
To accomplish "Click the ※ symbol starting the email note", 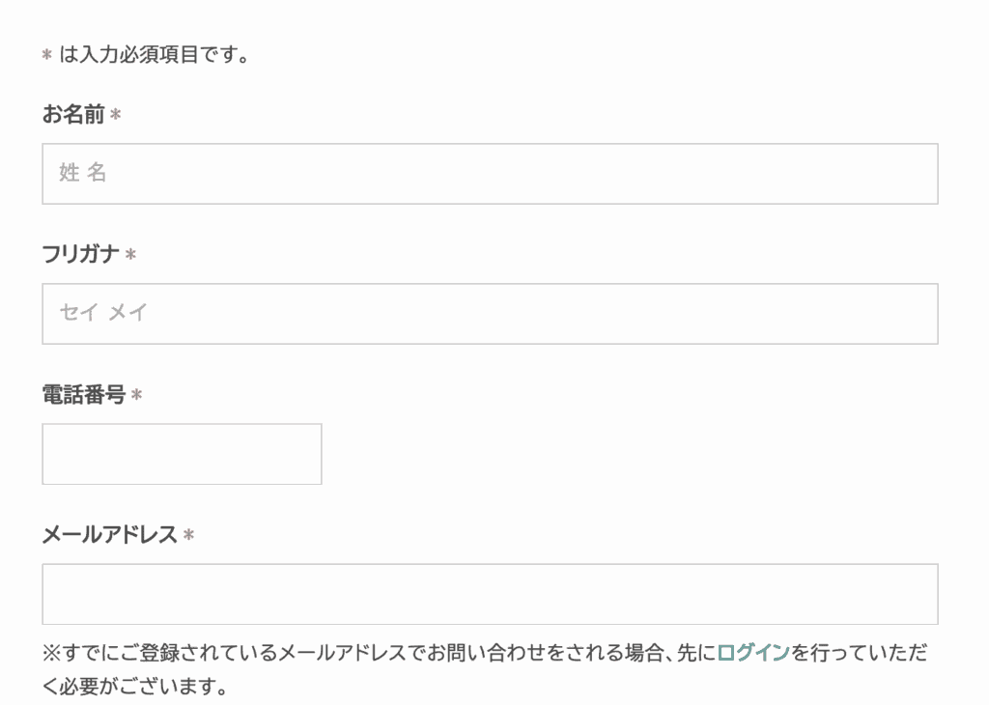I will 51,653.
